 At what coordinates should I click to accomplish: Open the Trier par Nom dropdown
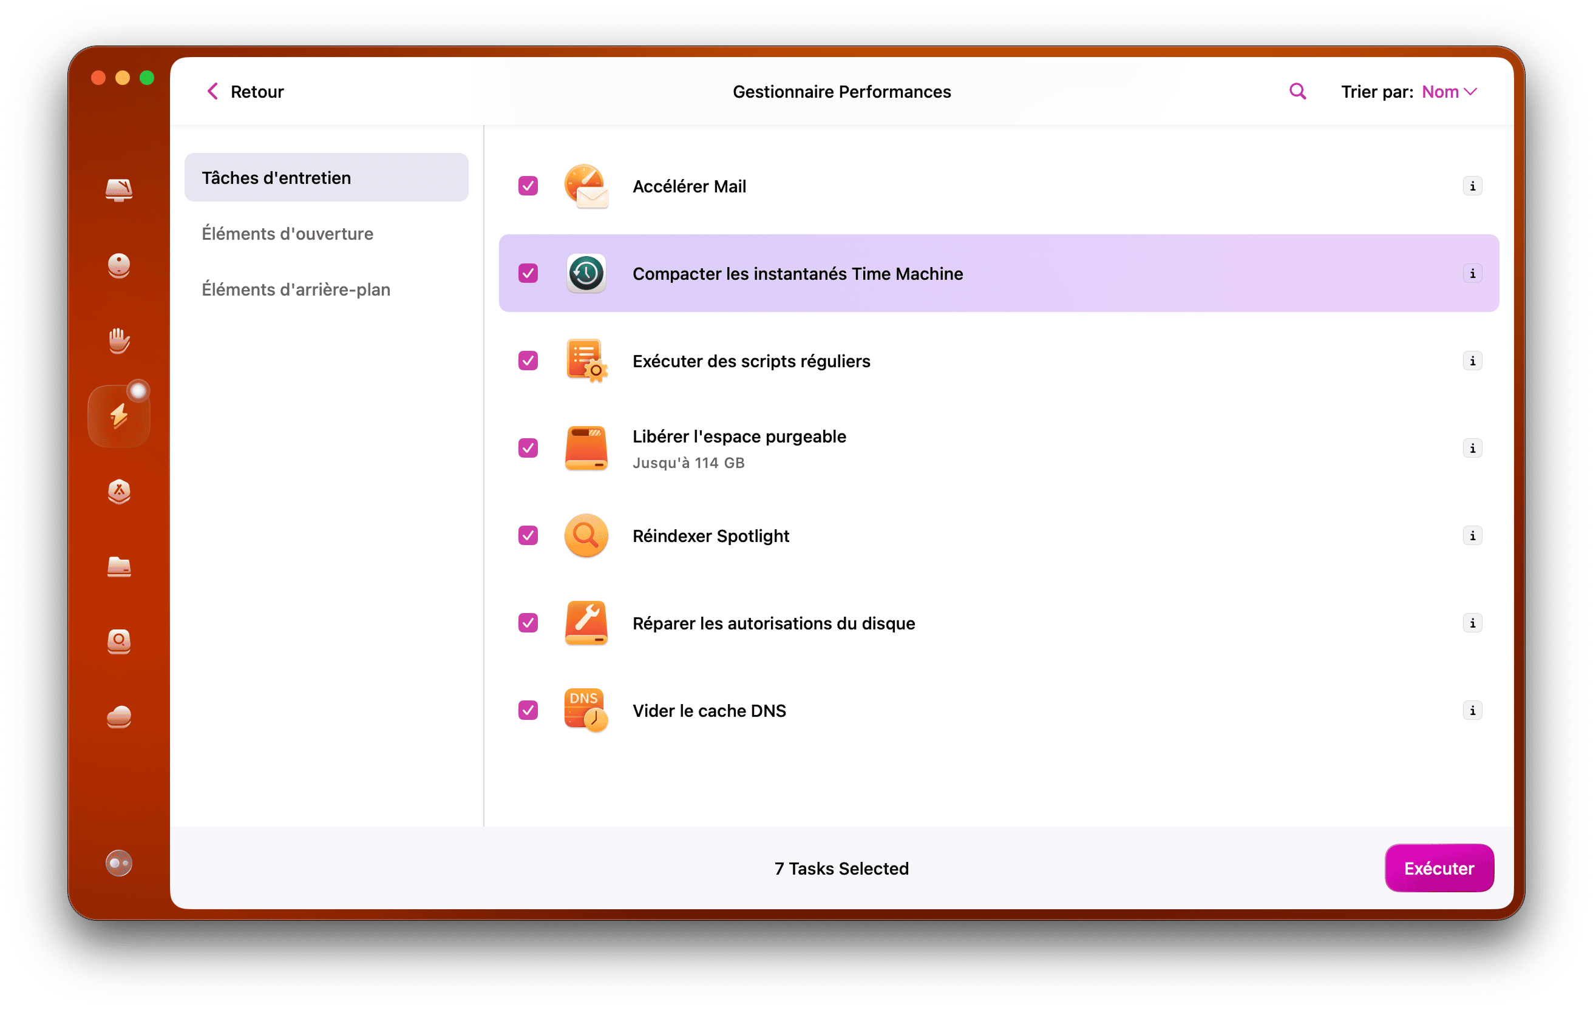[1449, 92]
